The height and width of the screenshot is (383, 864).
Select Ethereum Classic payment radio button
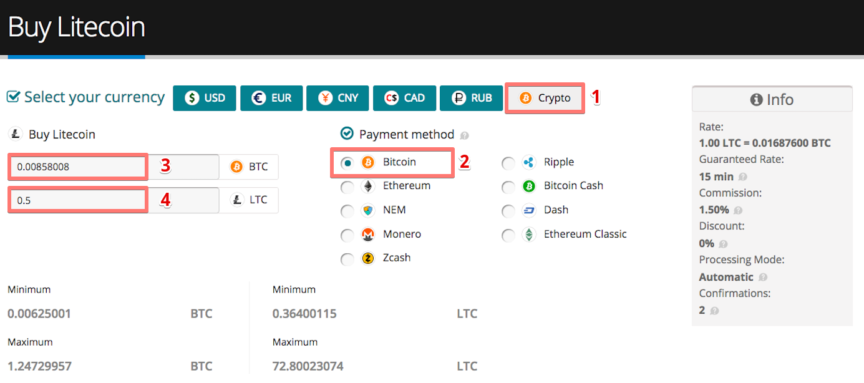pyautogui.click(x=508, y=235)
